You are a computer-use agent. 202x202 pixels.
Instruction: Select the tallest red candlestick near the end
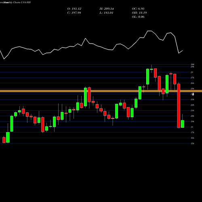[179, 106]
